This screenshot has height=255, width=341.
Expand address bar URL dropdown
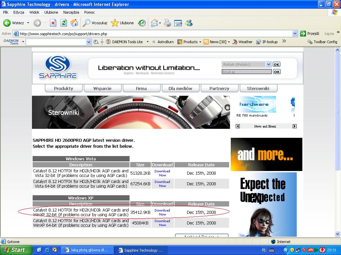coord(295,34)
